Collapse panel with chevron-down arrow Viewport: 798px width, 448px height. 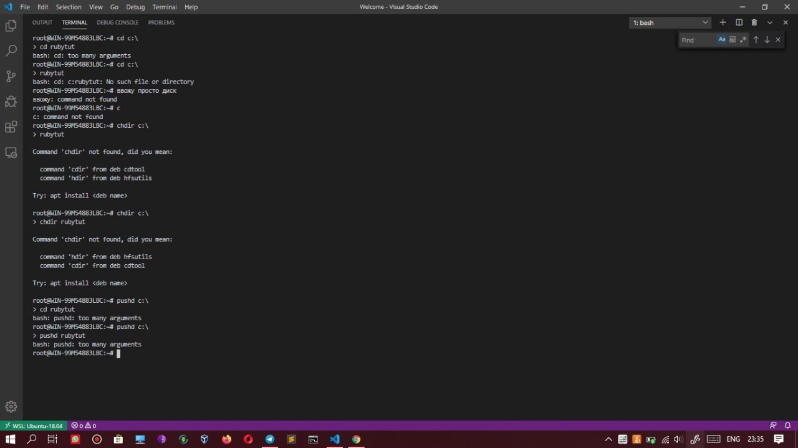(770, 22)
